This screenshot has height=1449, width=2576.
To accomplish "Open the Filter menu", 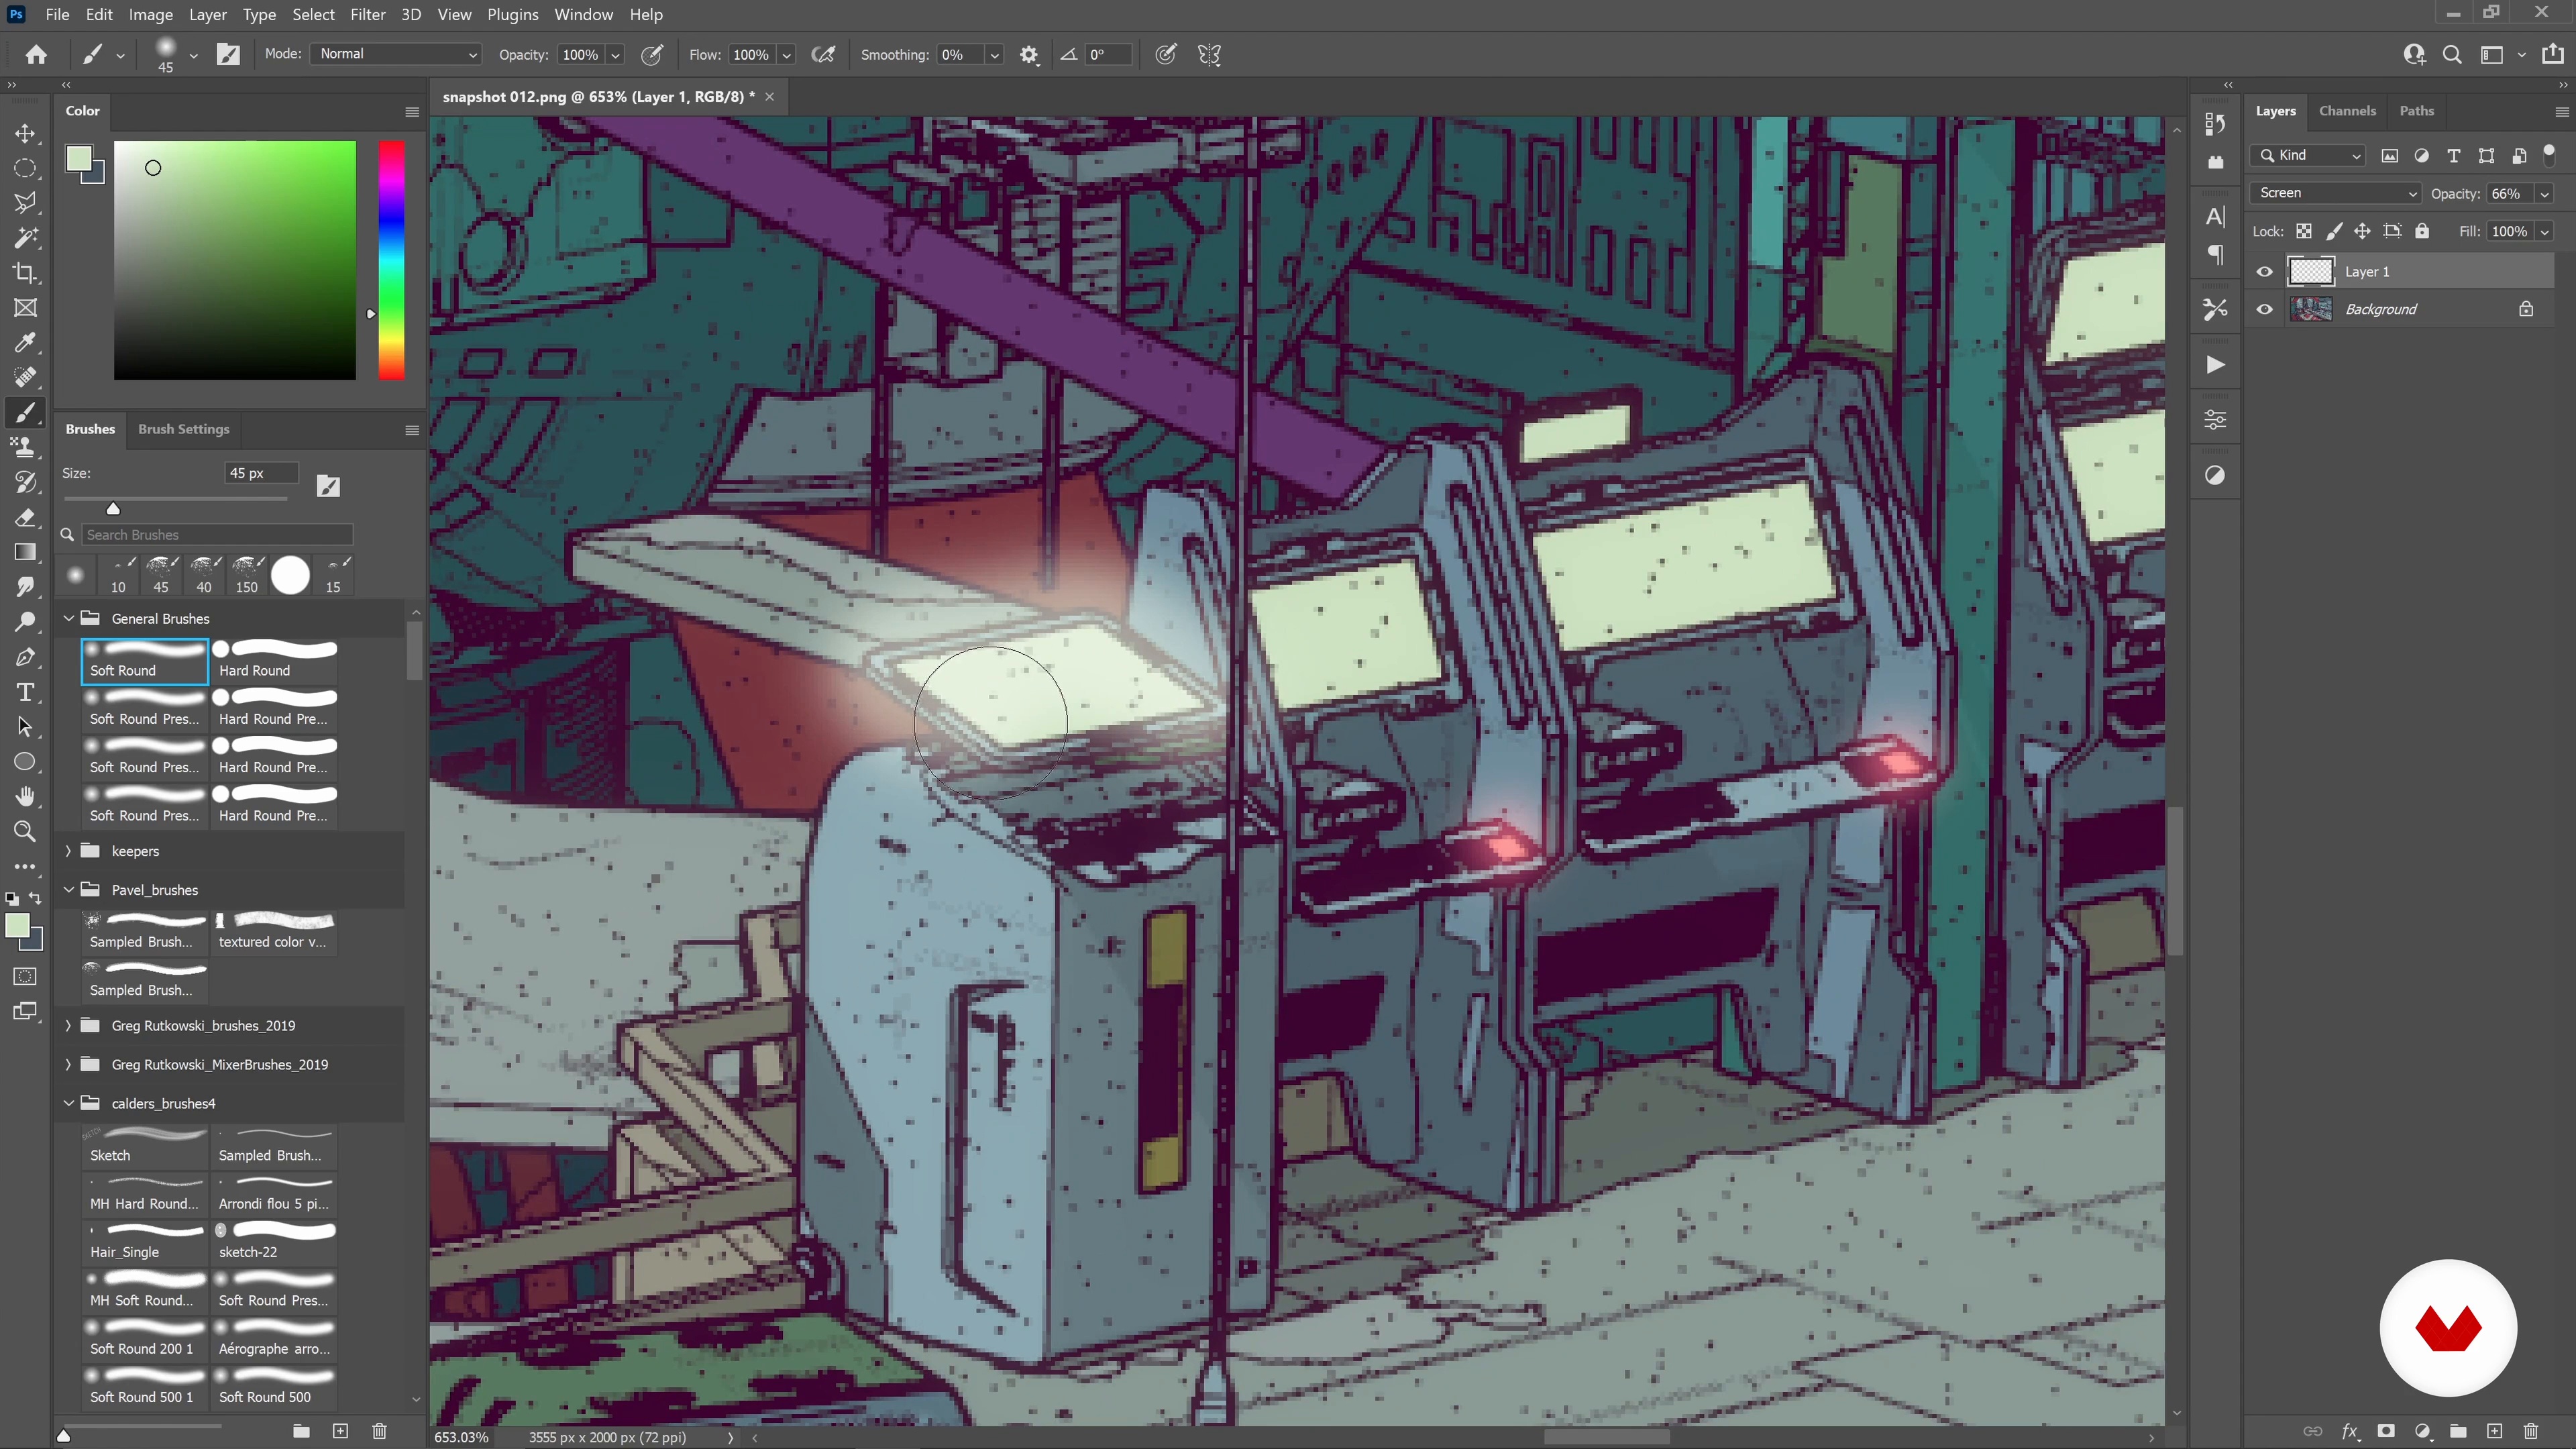I will (368, 14).
